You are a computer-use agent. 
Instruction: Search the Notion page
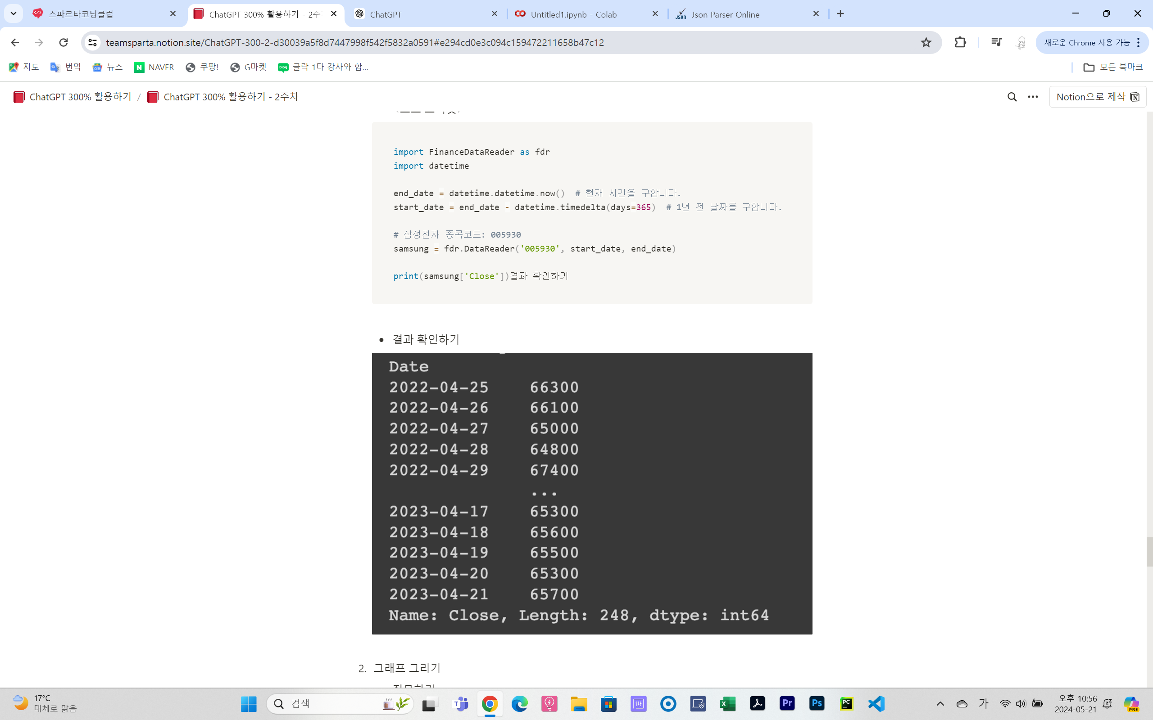(1012, 97)
